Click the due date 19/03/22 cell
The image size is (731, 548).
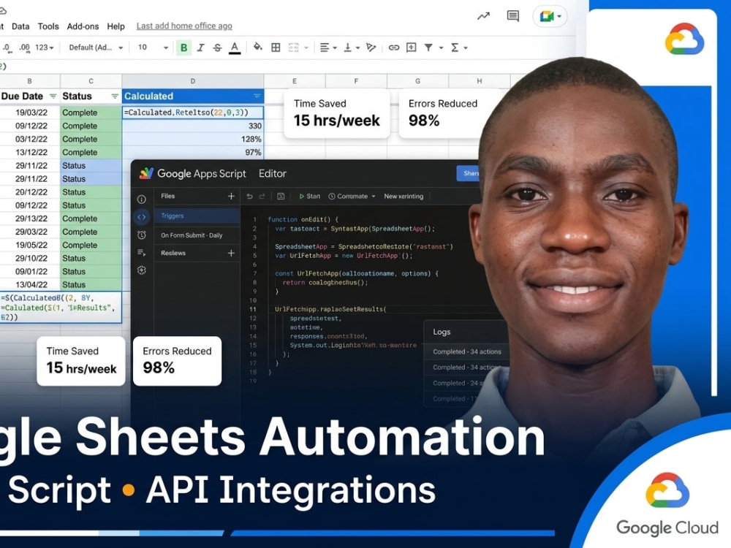click(x=30, y=113)
